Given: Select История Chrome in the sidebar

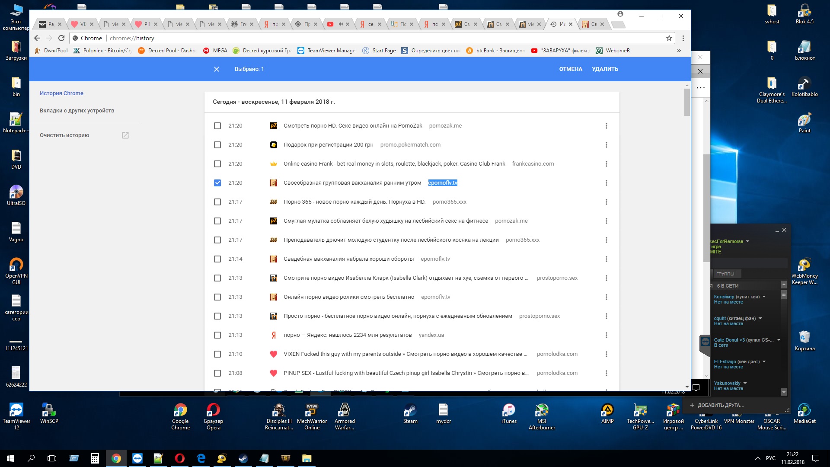Looking at the screenshot, I should (61, 93).
